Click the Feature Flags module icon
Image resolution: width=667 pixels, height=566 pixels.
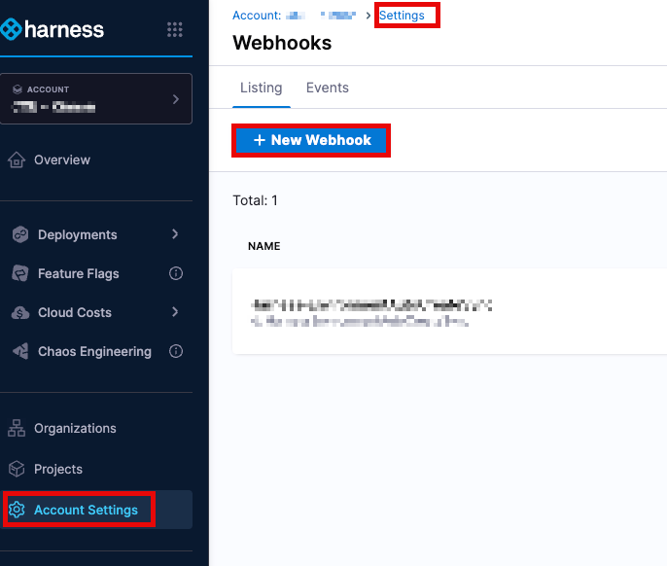(x=19, y=273)
